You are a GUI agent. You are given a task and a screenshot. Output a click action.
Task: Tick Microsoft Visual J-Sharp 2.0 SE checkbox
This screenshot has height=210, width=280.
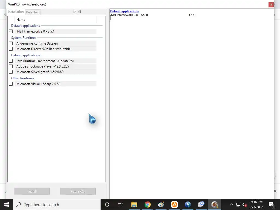click(11, 84)
